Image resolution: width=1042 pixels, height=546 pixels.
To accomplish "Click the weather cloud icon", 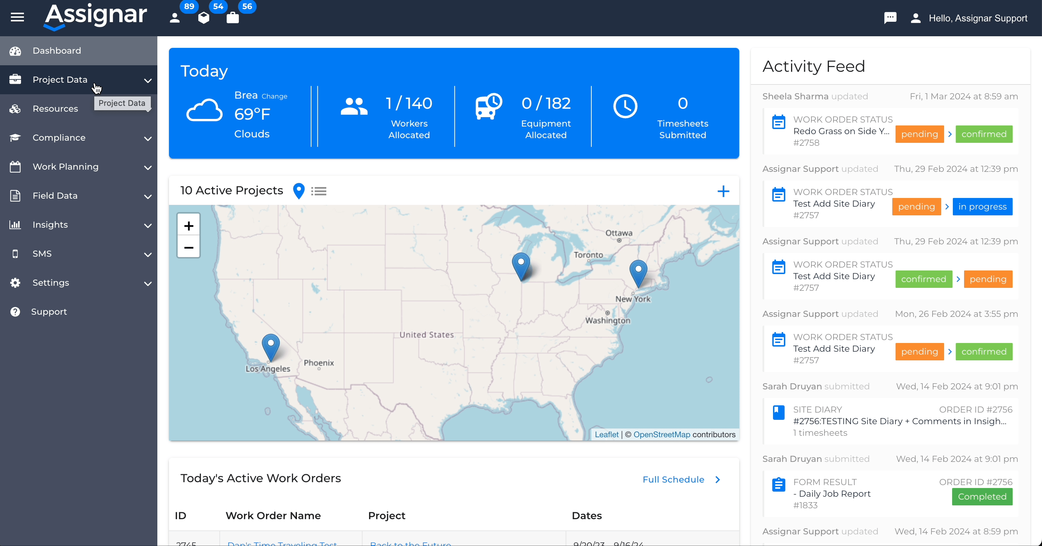I will click(204, 111).
